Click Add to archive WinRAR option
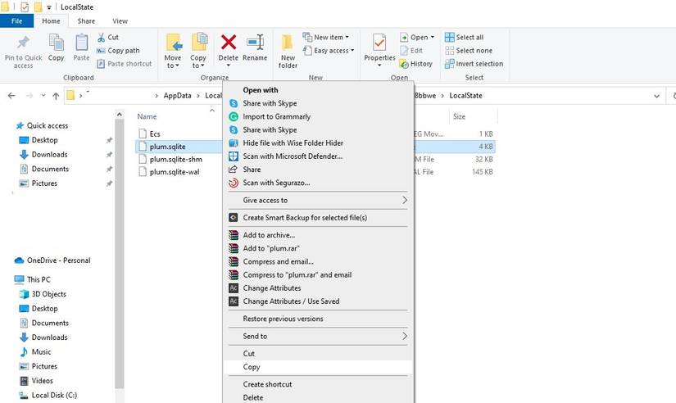 [x=268, y=235]
